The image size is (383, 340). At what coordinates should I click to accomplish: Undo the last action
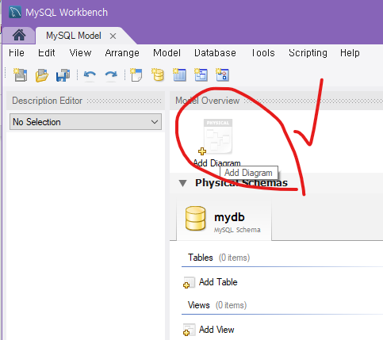tap(90, 75)
